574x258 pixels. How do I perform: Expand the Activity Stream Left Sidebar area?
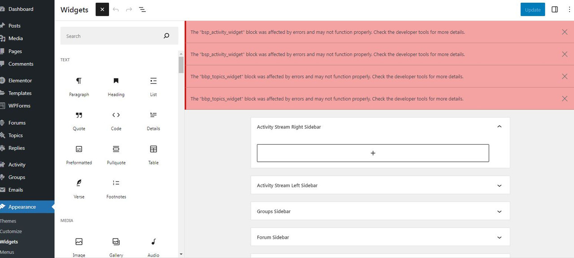tap(499, 185)
